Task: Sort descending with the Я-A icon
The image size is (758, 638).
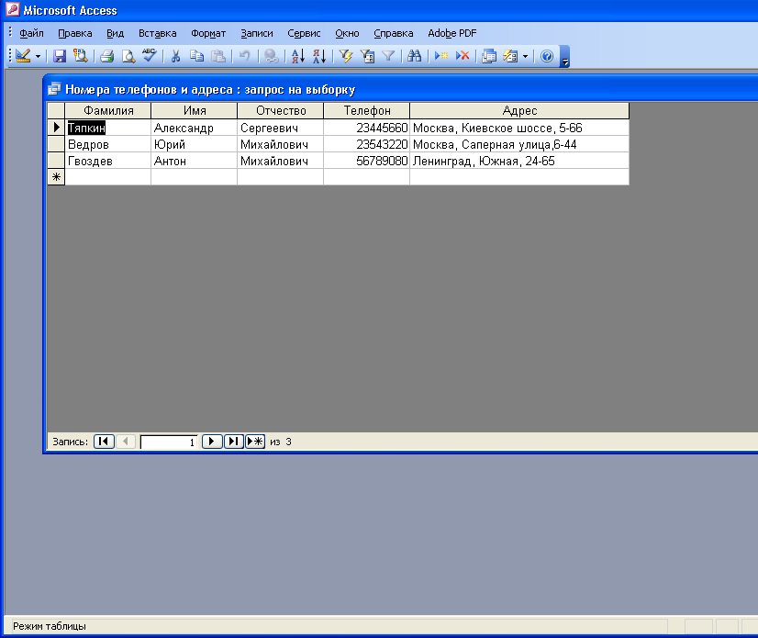Action: (x=319, y=56)
